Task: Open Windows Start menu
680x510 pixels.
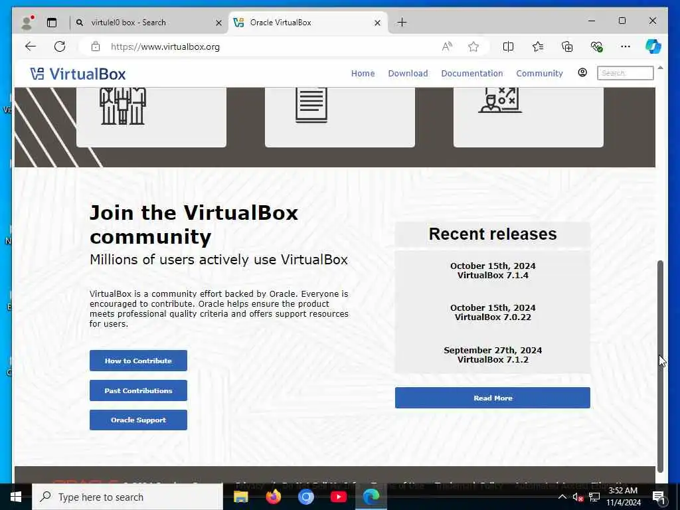Action: click(x=16, y=497)
